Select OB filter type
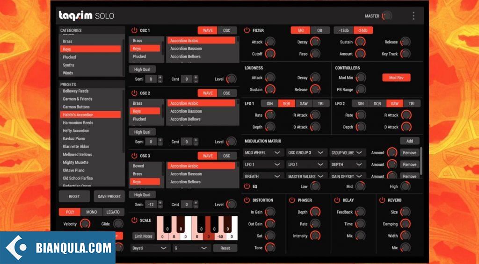Image resolution: width=479 pixels, height=264 pixels. (320, 30)
